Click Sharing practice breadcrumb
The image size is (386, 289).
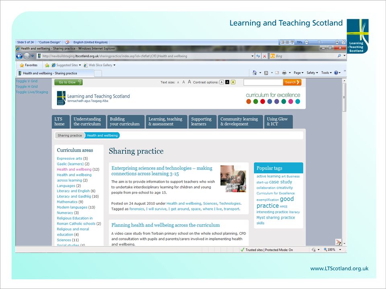click(x=70, y=135)
